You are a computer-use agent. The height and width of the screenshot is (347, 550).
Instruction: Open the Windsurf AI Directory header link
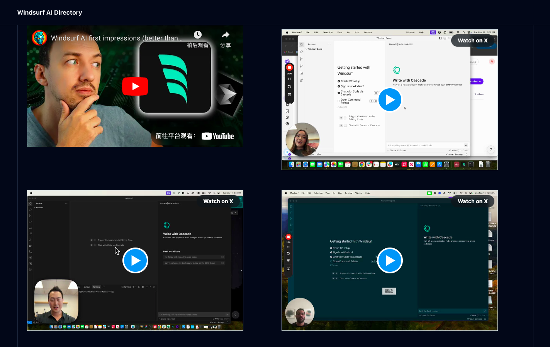pos(49,12)
